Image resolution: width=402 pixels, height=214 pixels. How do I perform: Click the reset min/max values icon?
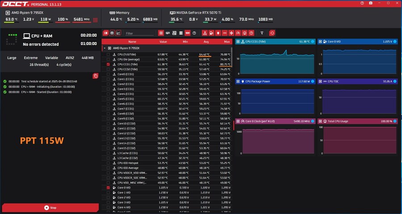[272, 33]
